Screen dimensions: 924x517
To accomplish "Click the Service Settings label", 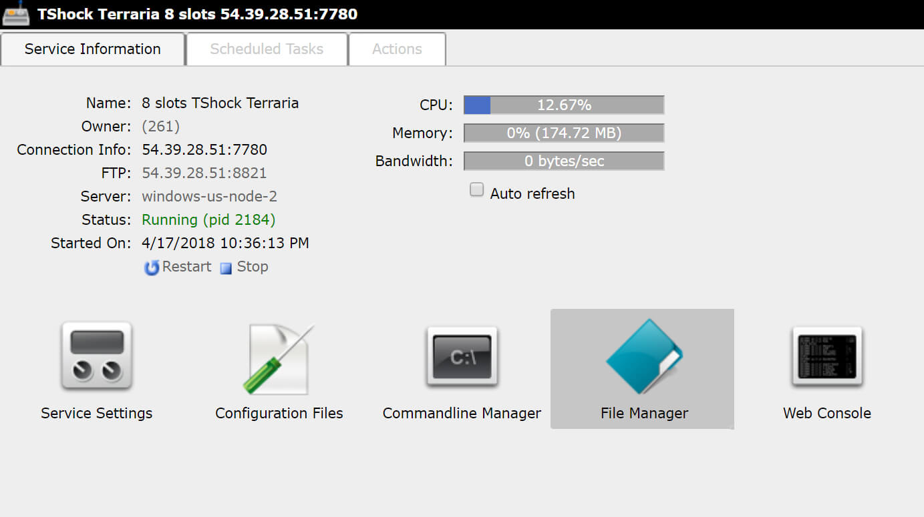I will tap(97, 414).
